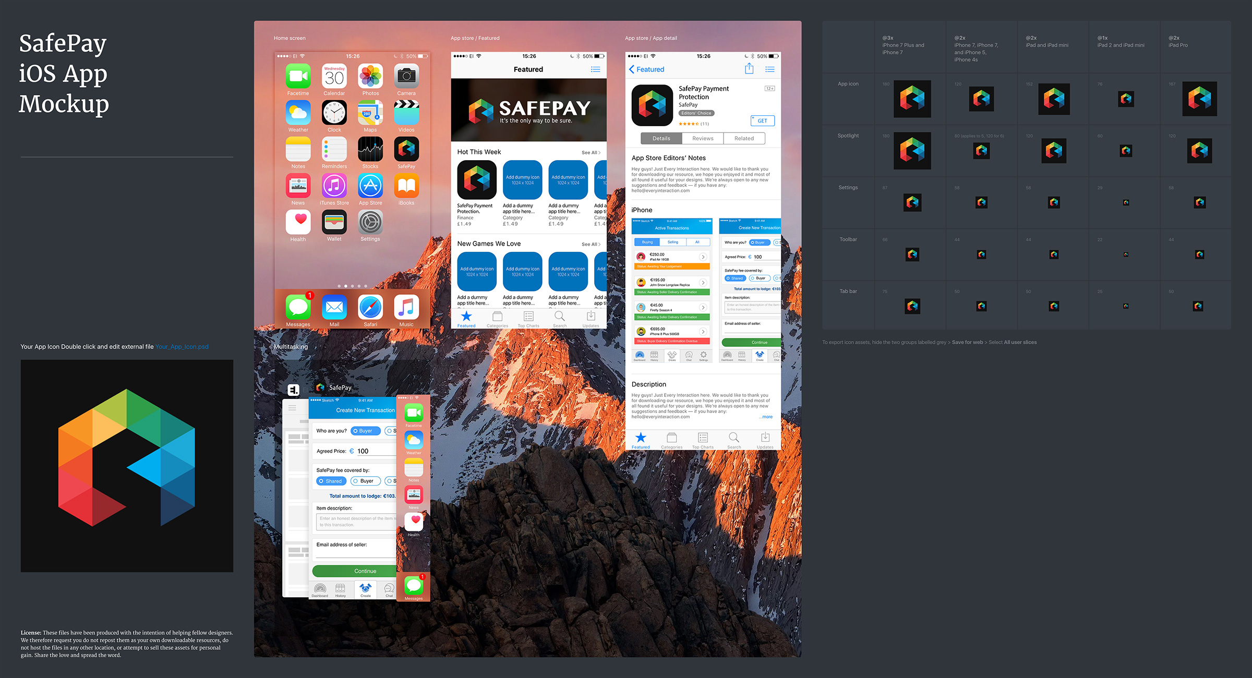Open the Photos app on home screen

[370, 76]
